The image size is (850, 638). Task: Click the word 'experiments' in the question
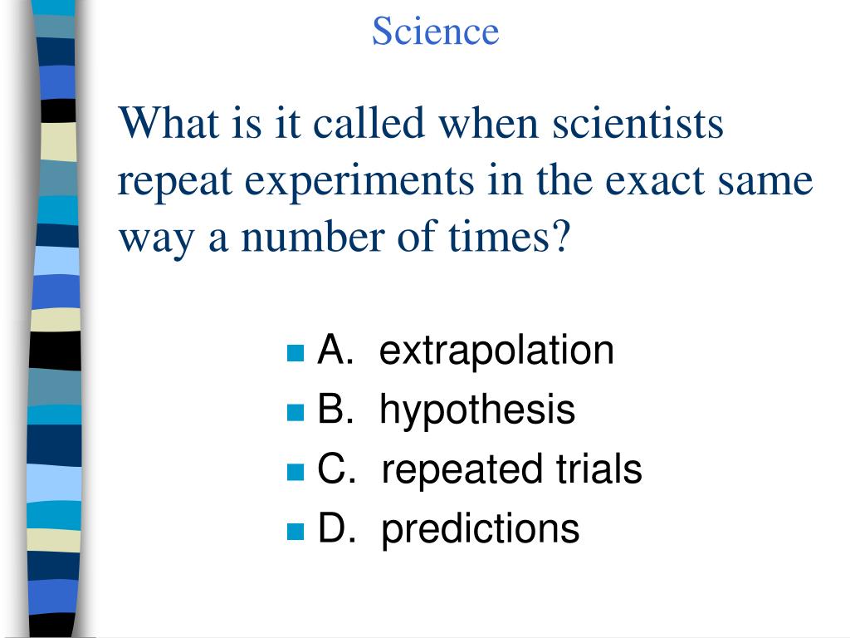click(359, 182)
